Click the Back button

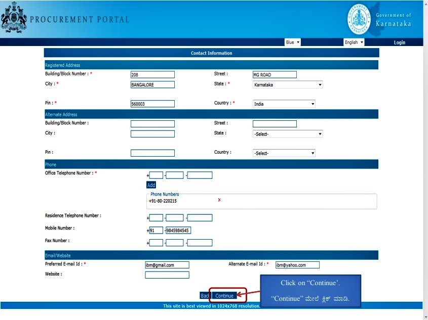pyautogui.click(x=205, y=296)
